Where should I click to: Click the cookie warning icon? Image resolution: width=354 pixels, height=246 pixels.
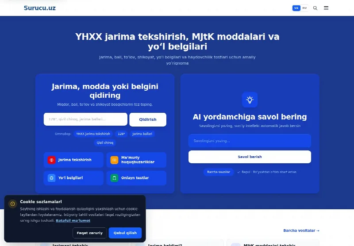(13, 204)
